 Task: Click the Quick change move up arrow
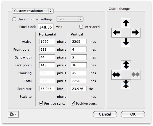point(126,23)
